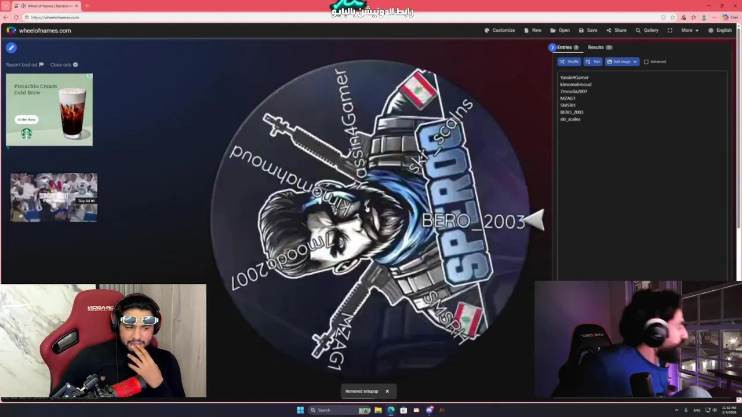Open the Windows Start menu

tap(300, 410)
